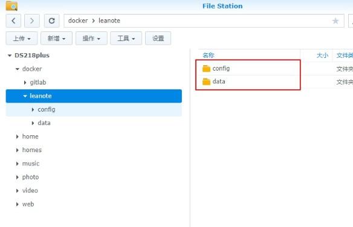This screenshot has height=227, width=353.
Task: Click the type cell of data row
Action: (x=345, y=82)
